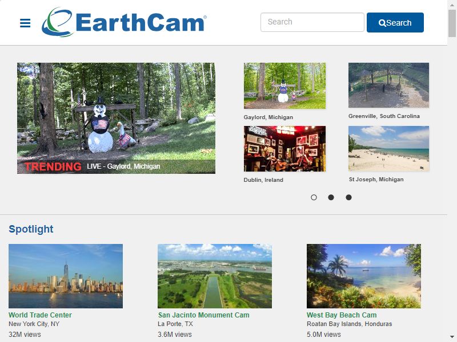Click the Roatan Bay Islands, Honduras text
Screen dimensions: 457x342
click(349, 324)
